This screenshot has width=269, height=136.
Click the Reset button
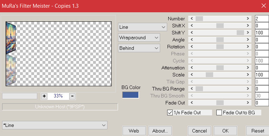tap(258, 131)
